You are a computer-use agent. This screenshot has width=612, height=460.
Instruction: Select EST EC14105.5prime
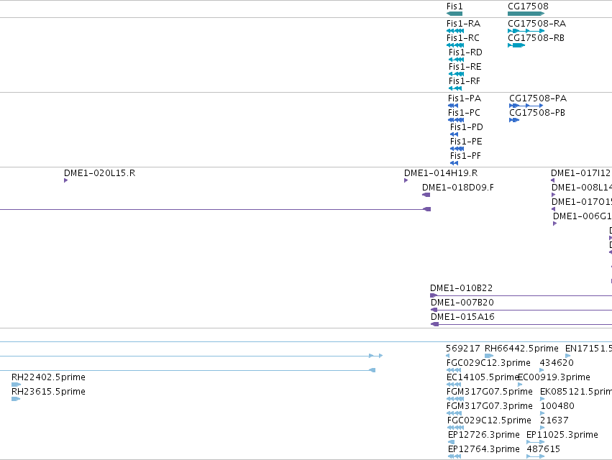coord(483,377)
